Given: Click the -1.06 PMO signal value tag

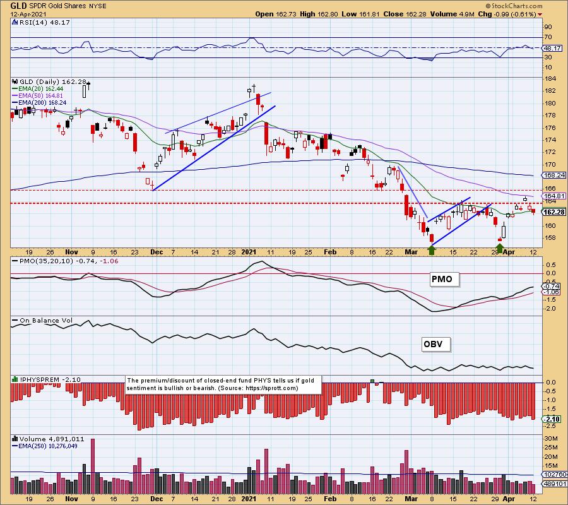Looking at the screenshot, I should tap(552, 292).
